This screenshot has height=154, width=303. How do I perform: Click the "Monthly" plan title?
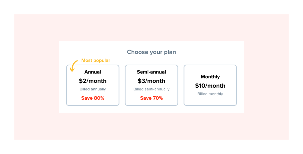[x=210, y=77]
